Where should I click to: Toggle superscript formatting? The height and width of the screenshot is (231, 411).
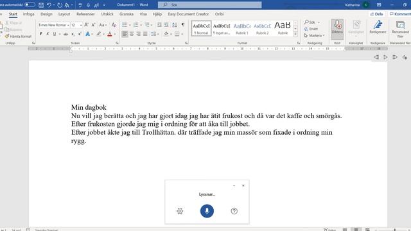pyautogui.click(x=80, y=34)
